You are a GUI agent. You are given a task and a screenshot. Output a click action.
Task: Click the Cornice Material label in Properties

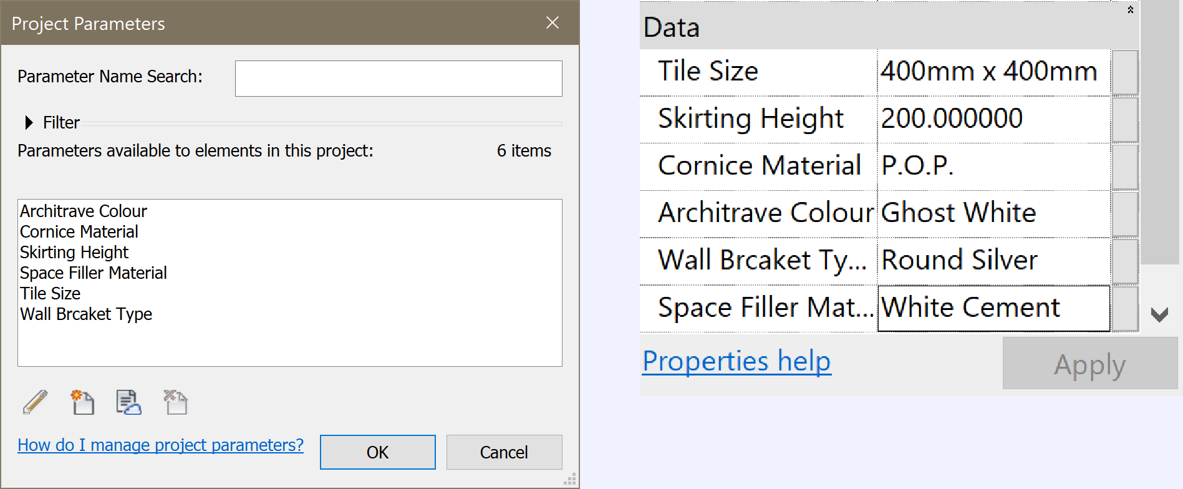(x=760, y=166)
